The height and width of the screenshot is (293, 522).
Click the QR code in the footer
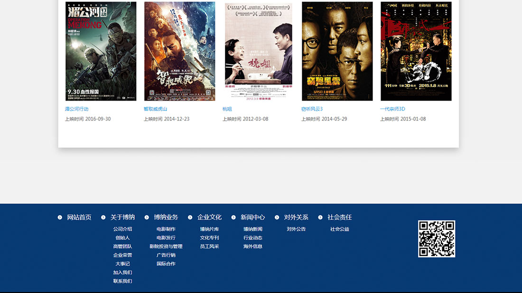pyautogui.click(x=437, y=239)
